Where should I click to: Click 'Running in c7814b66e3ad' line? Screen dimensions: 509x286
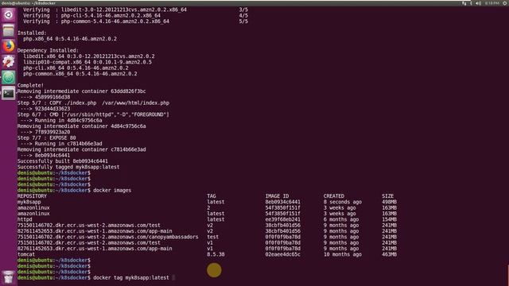coord(68,144)
